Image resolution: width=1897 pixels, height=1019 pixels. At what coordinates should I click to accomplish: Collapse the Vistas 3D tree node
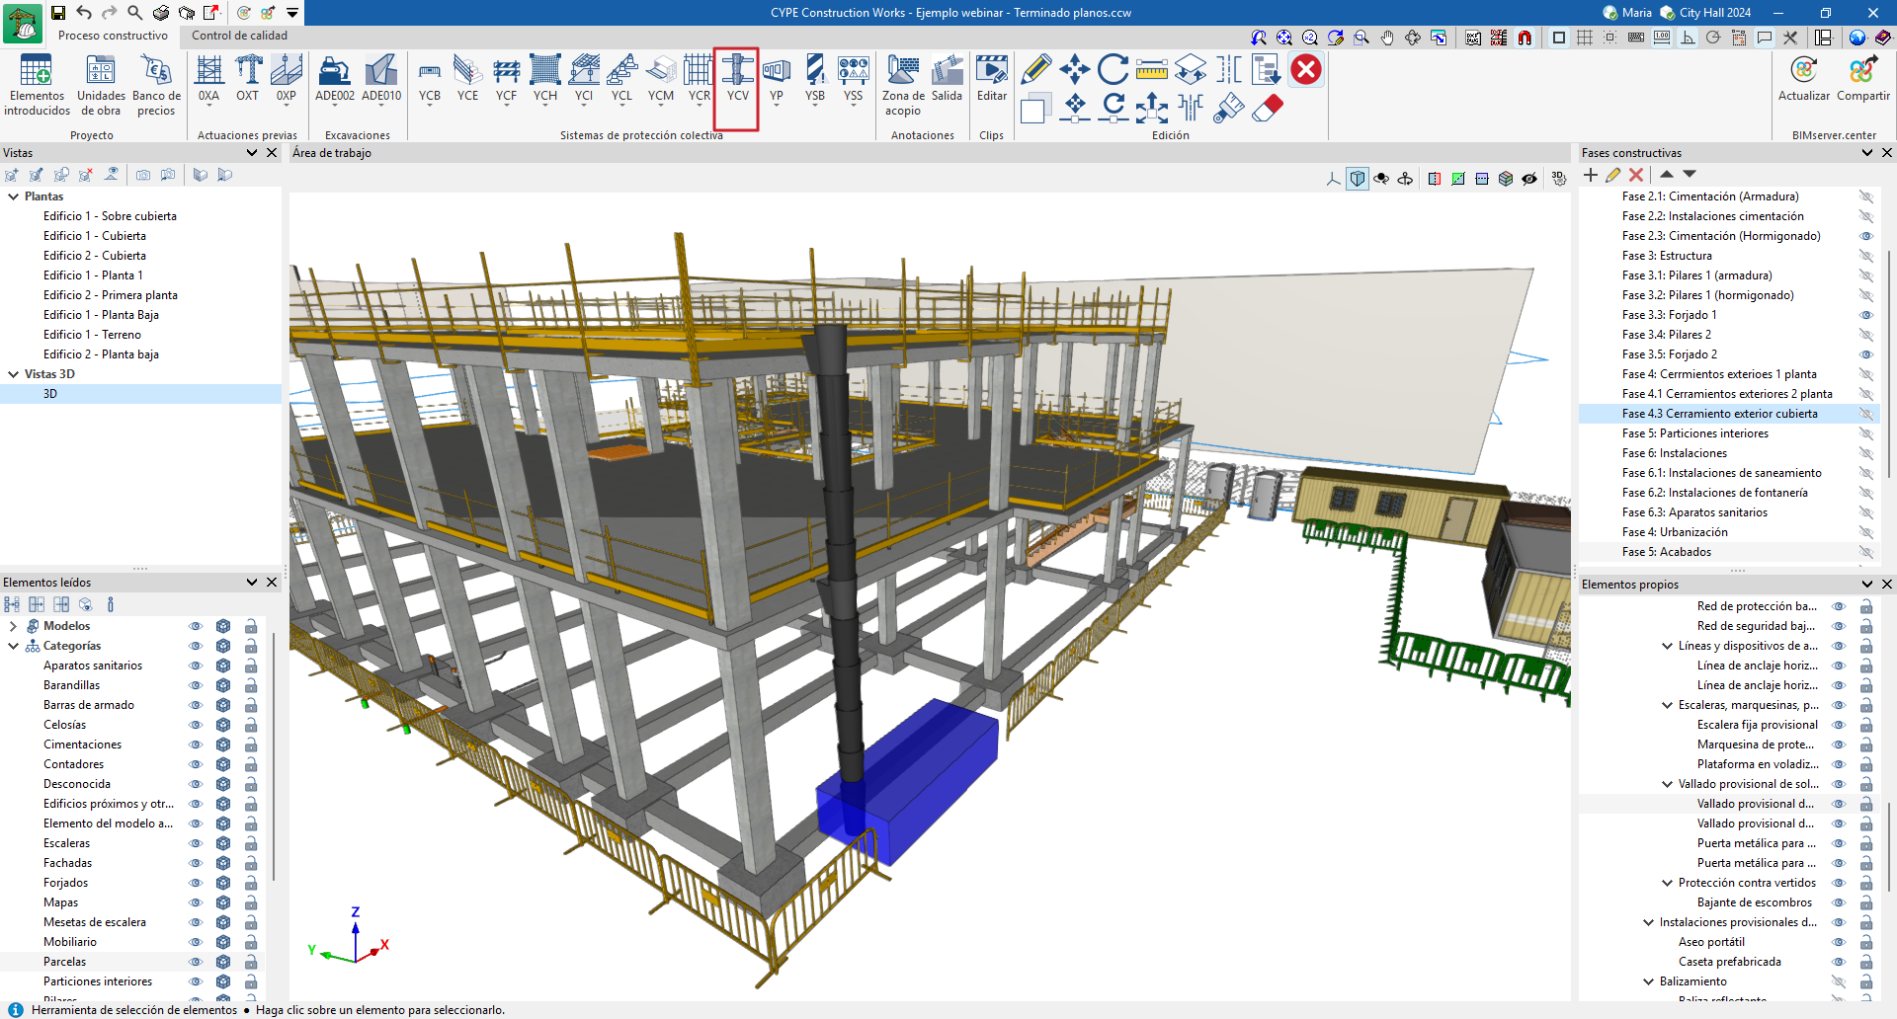[x=14, y=374]
